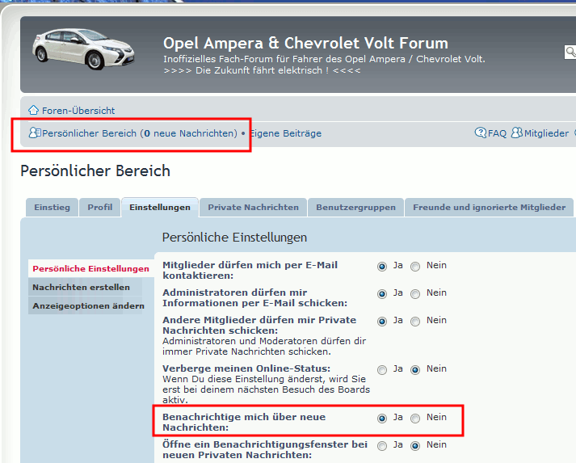Switch to the Profil tab
This screenshot has width=576, height=463.
pos(100,207)
